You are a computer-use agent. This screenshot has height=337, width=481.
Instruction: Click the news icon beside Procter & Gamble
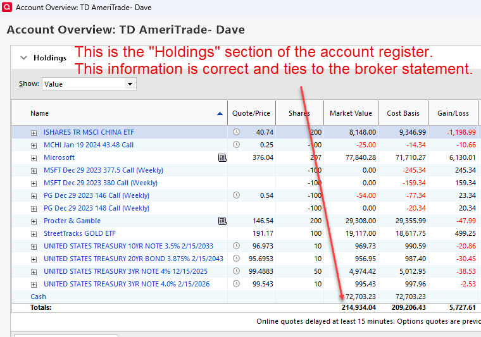222,221
